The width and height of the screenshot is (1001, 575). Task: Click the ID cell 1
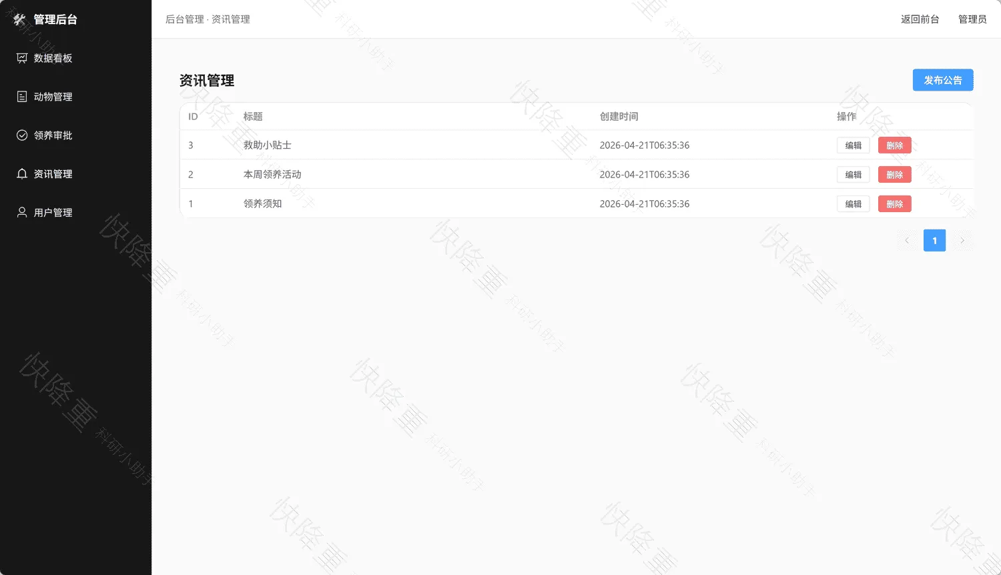[191, 204]
